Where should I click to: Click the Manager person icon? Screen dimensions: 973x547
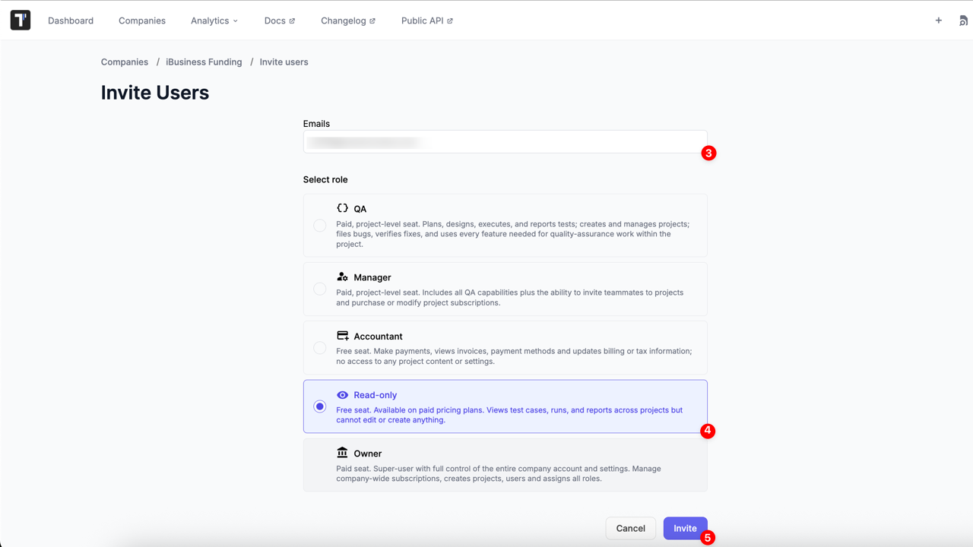tap(342, 277)
